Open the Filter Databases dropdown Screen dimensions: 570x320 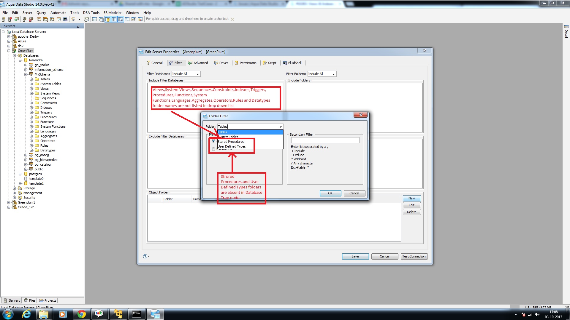(x=198, y=74)
